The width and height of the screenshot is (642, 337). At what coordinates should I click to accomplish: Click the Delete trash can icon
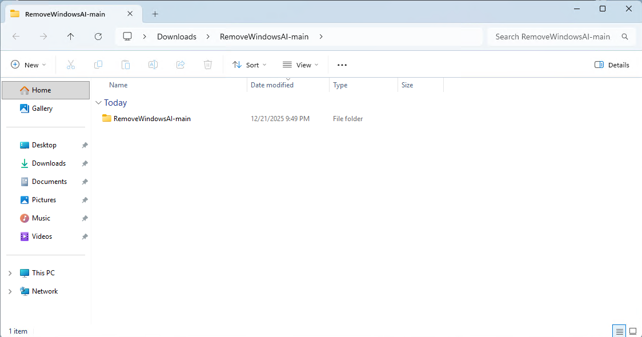point(208,65)
